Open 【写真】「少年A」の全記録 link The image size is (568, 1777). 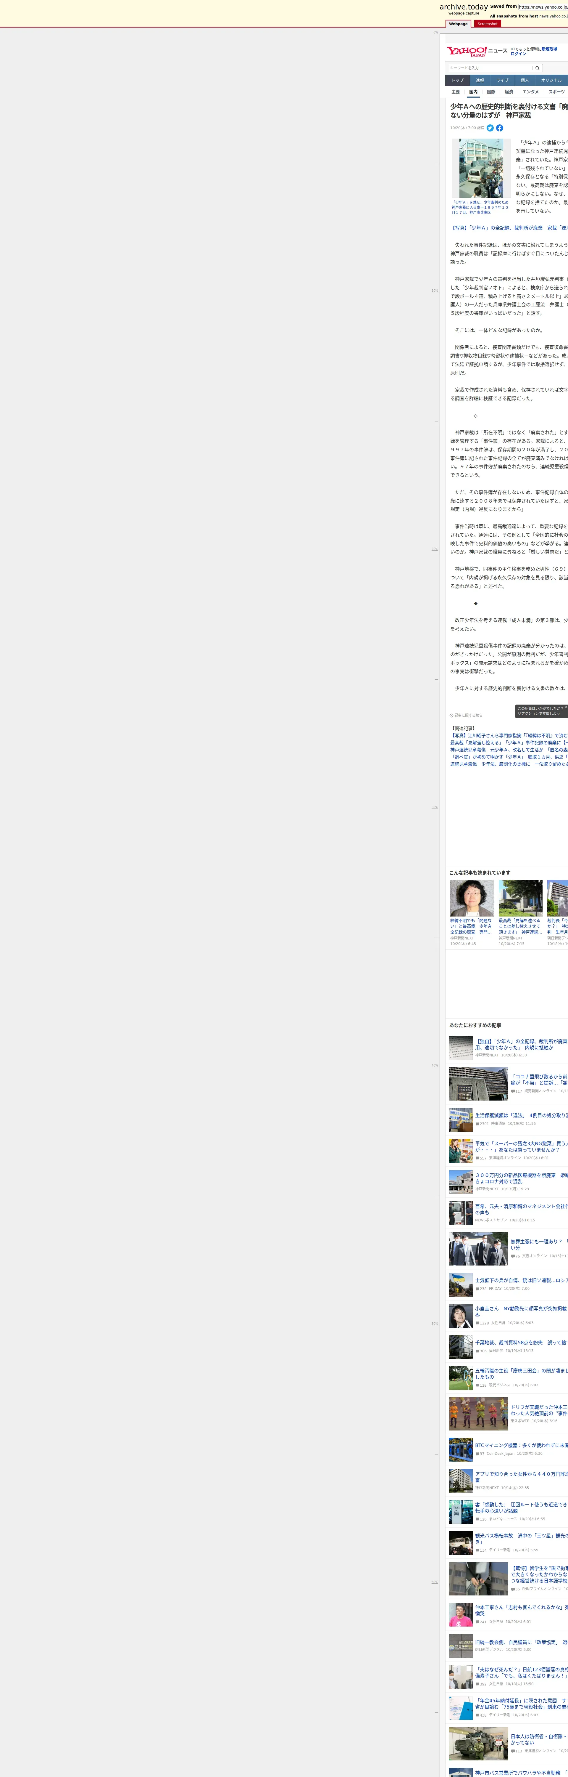(x=509, y=228)
